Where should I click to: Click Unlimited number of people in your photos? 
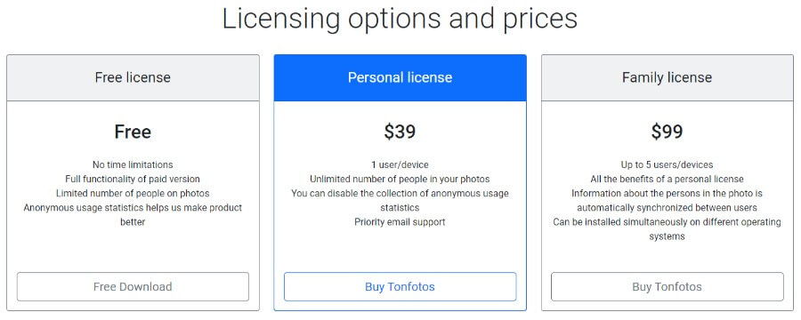[400, 180]
